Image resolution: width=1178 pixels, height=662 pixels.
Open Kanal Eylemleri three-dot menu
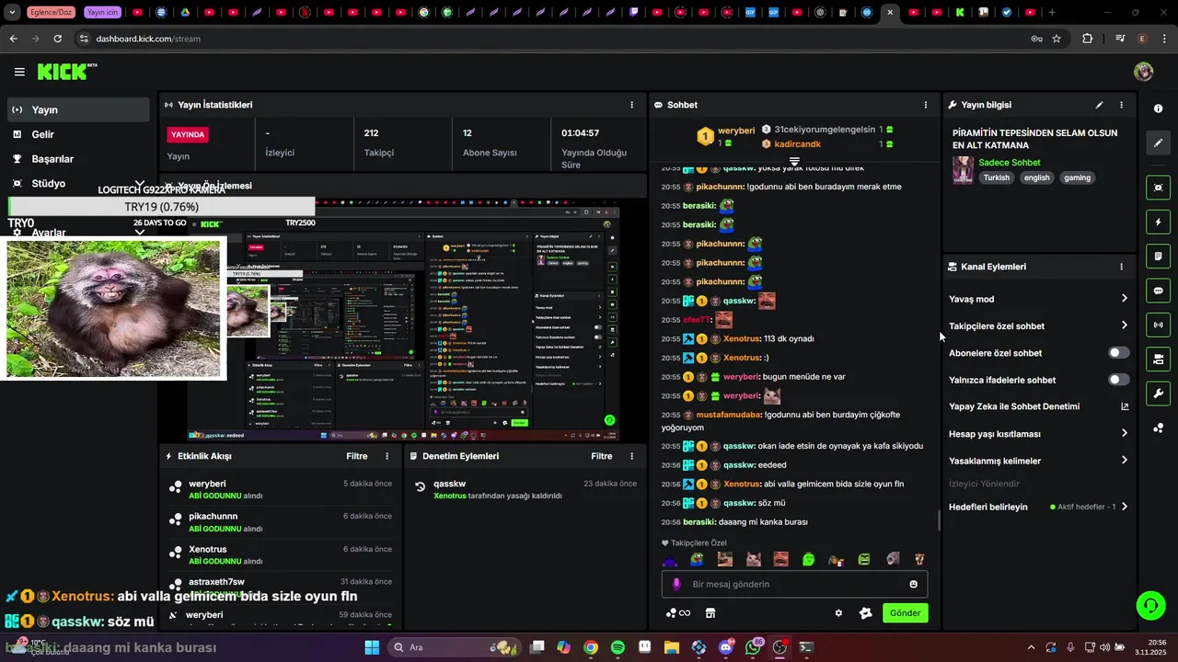(x=1121, y=267)
